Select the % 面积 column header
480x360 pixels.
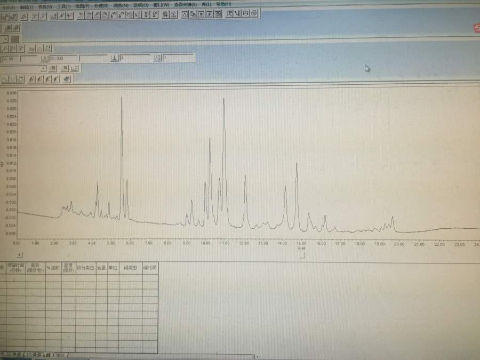tap(53, 268)
